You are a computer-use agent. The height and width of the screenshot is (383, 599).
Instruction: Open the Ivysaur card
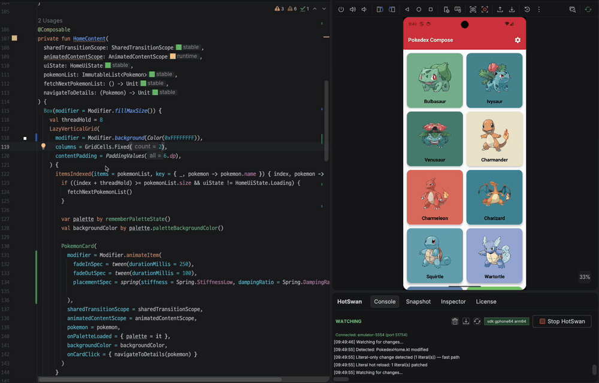coord(494,81)
